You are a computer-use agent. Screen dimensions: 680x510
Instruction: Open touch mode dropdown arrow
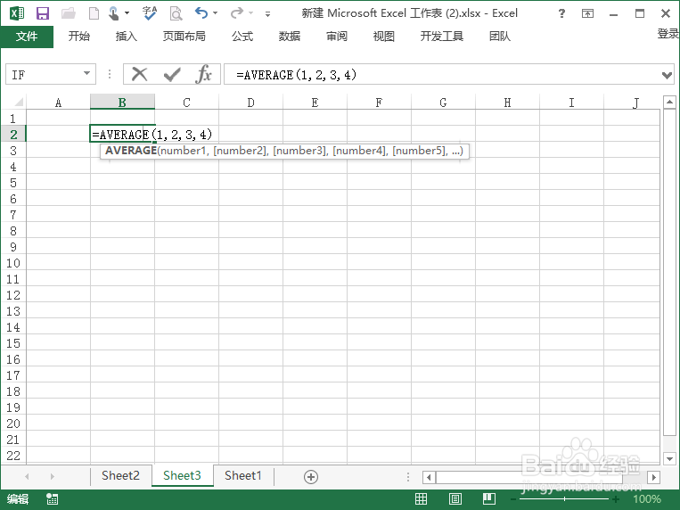[x=127, y=13]
